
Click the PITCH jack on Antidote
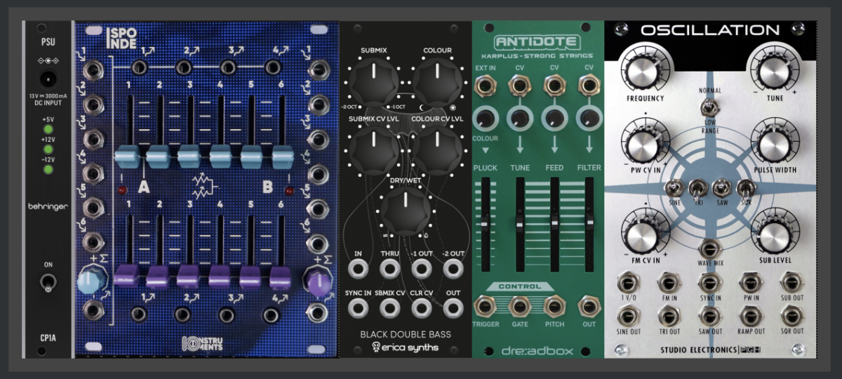(554, 306)
